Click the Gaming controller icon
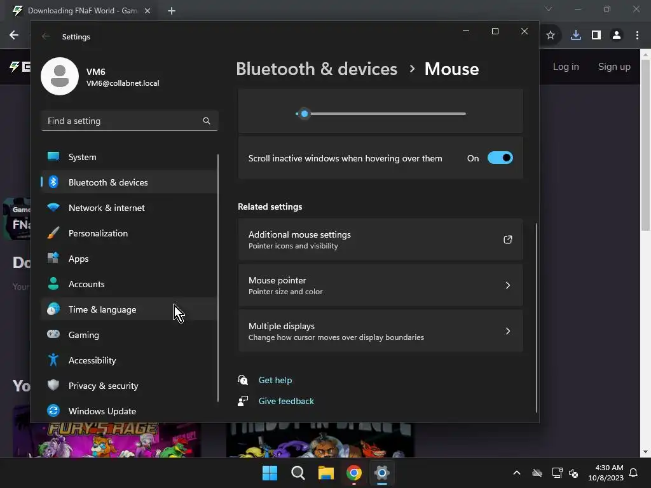The height and width of the screenshot is (488, 651). 53,334
